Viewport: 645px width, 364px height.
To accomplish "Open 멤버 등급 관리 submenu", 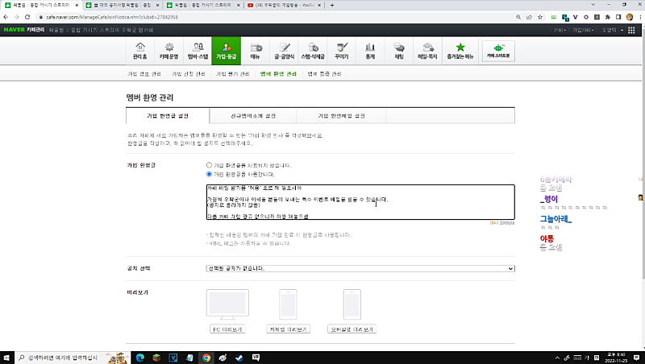I will (325, 74).
